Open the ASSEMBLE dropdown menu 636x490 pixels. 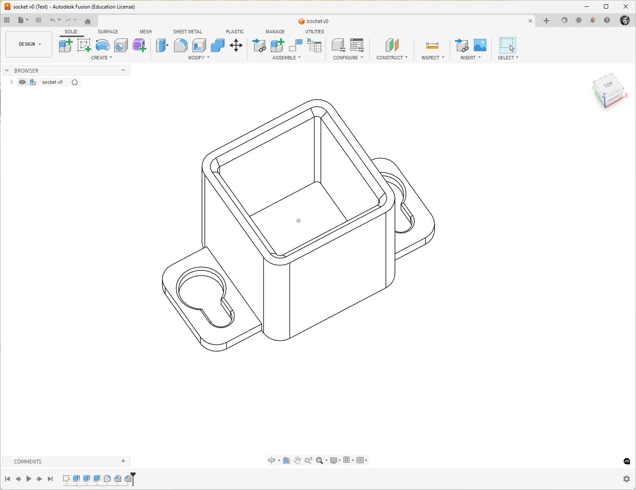[287, 58]
